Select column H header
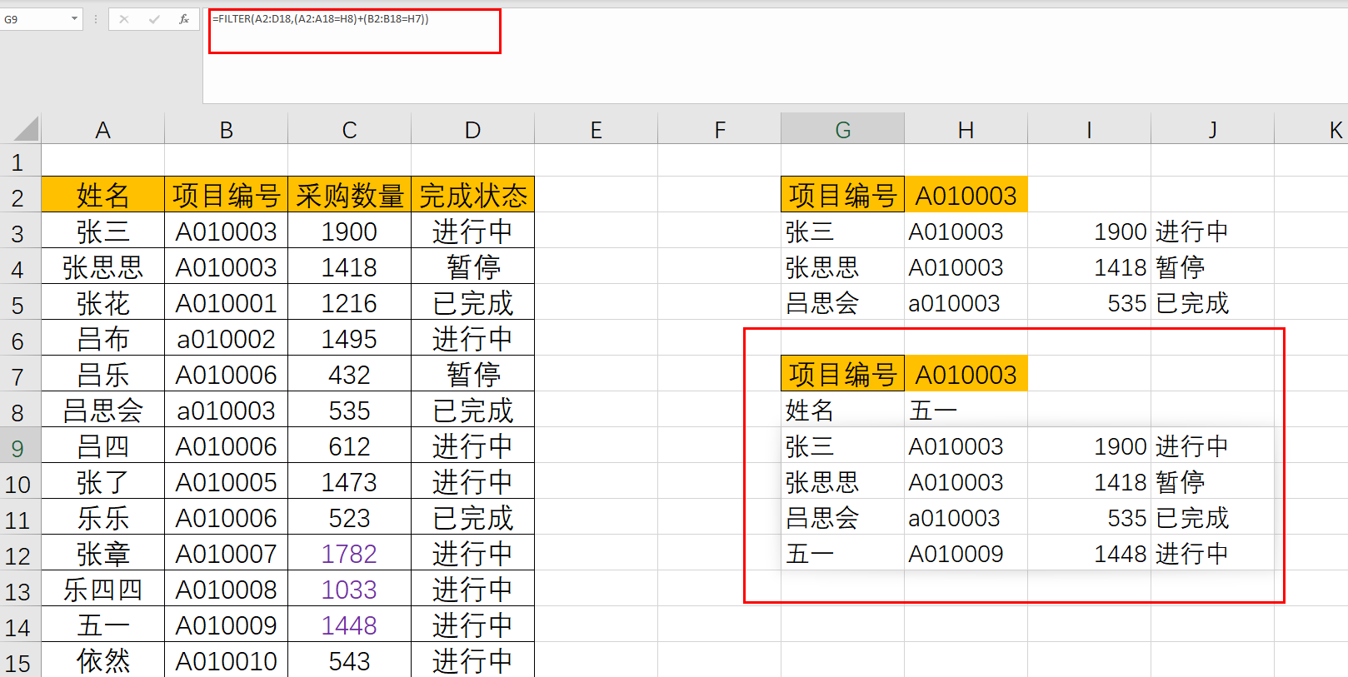The width and height of the screenshot is (1348, 677). tap(966, 129)
